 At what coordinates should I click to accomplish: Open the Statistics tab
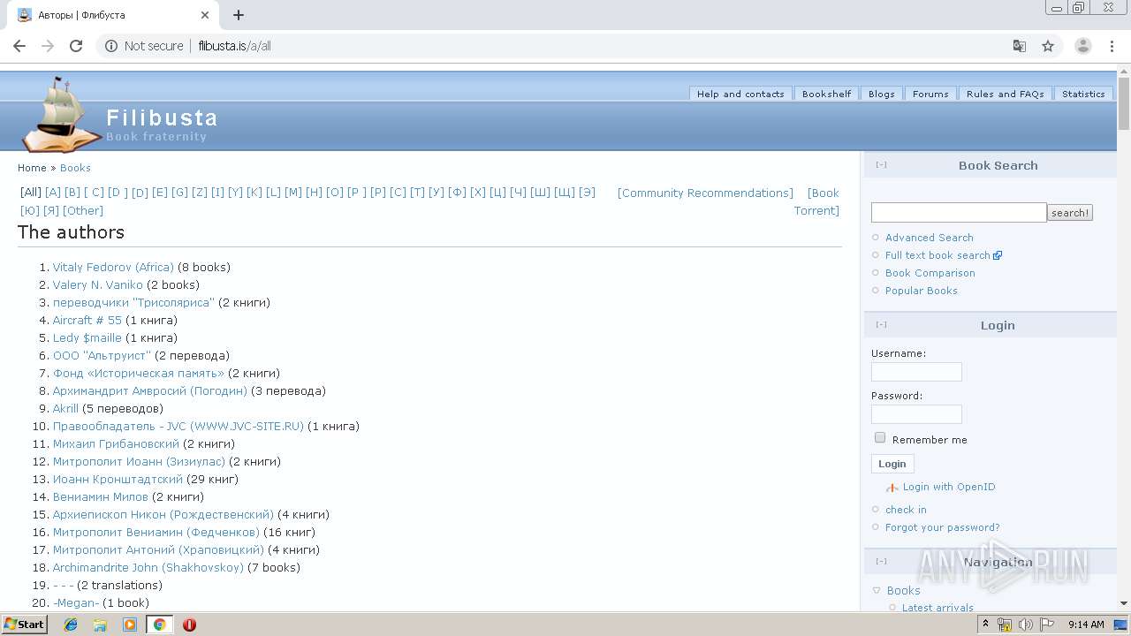(1083, 94)
